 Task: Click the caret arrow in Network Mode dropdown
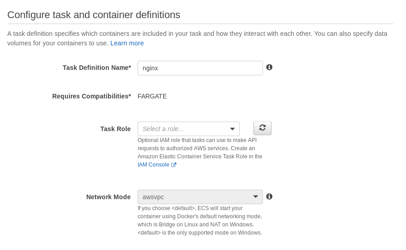[256, 197]
